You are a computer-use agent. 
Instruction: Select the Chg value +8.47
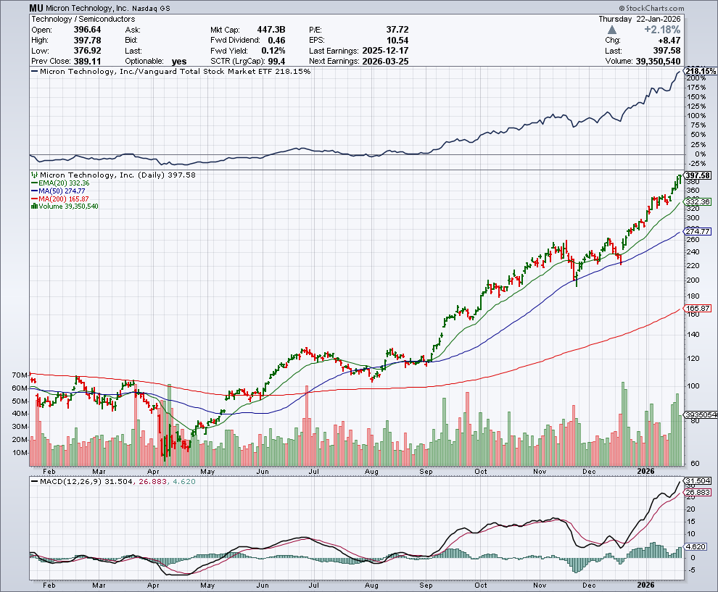669,41
